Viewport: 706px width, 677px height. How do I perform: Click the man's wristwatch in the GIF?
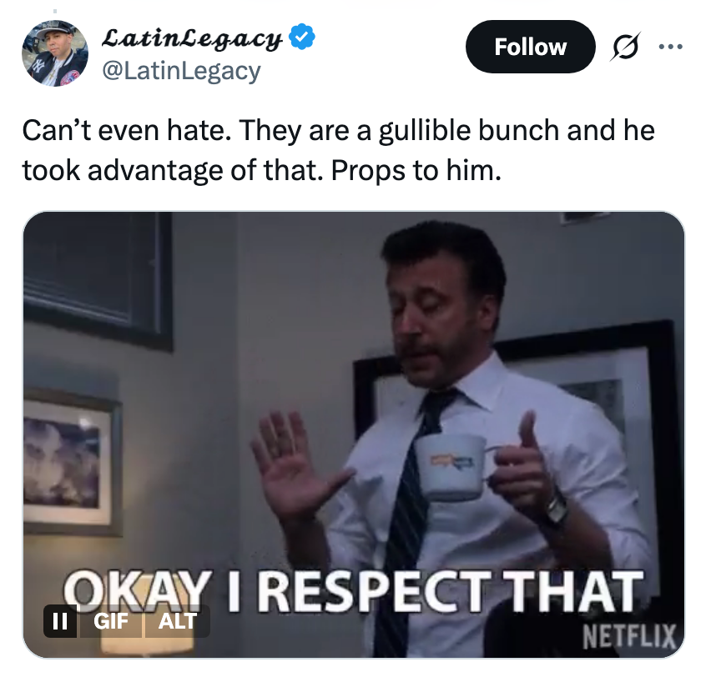(x=557, y=509)
